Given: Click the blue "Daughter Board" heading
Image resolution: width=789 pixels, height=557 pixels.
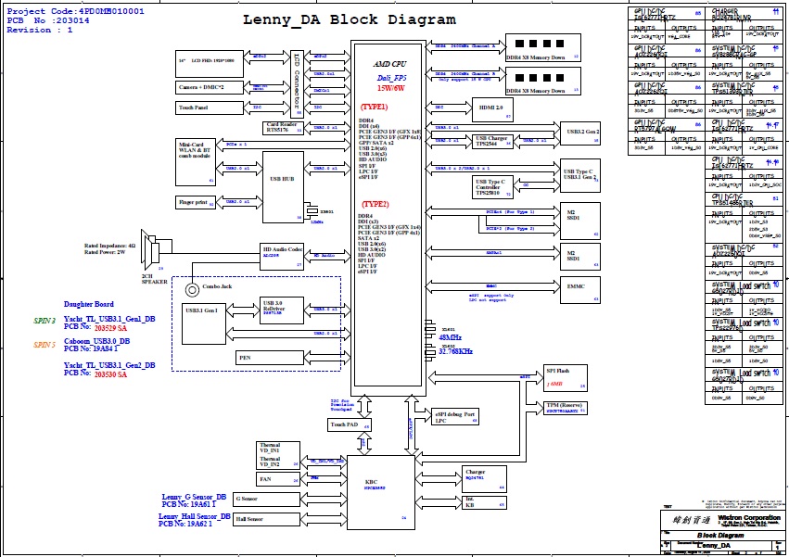Looking at the screenshot, I should click(x=89, y=304).
